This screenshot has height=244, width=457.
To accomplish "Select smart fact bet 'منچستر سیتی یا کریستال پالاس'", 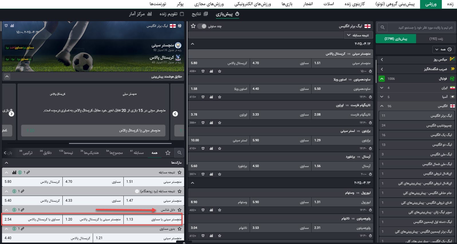I will coord(93,130).
